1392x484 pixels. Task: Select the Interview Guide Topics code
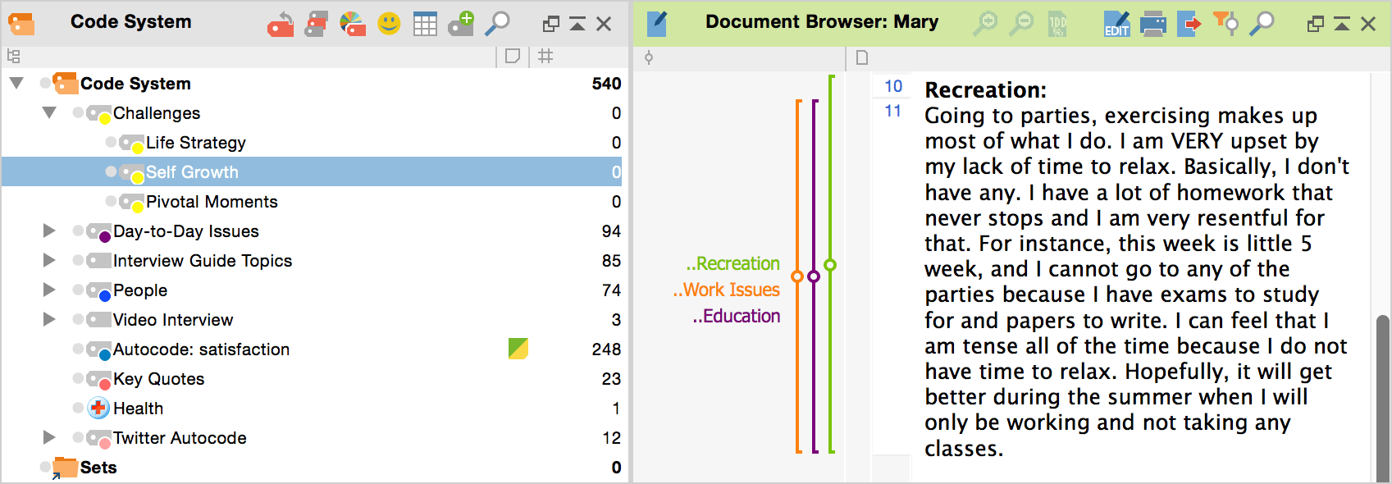tap(202, 261)
